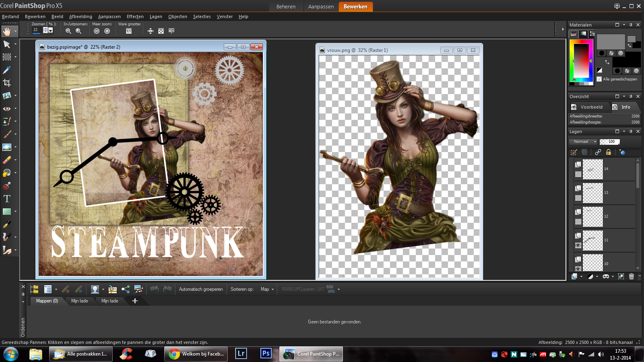This screenshot has height=362, width=644.
Task: Click the zoom-out magnifier icon
Action: point(68,31)
